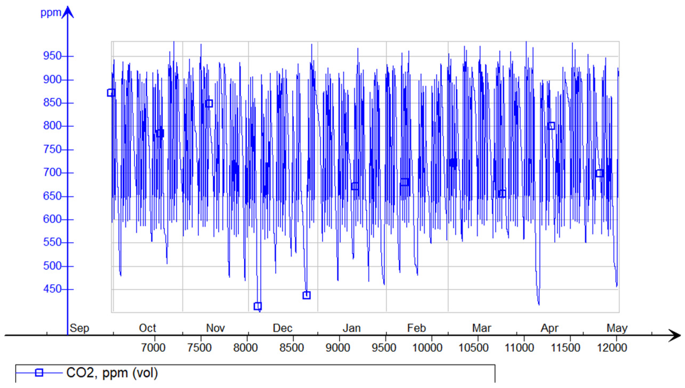Click the 9500 hour tick label
Viewport: 685px width, 388px height.
pos(384,348)
